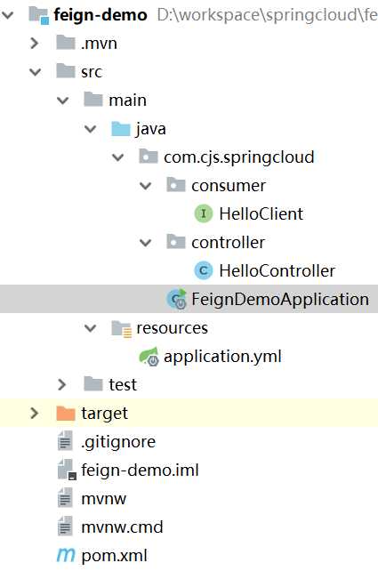Collapse the com.cjs.springcloud package
The height and width of the screenshot is (571, 378).
pyautogui.click(x=117, y=157)
